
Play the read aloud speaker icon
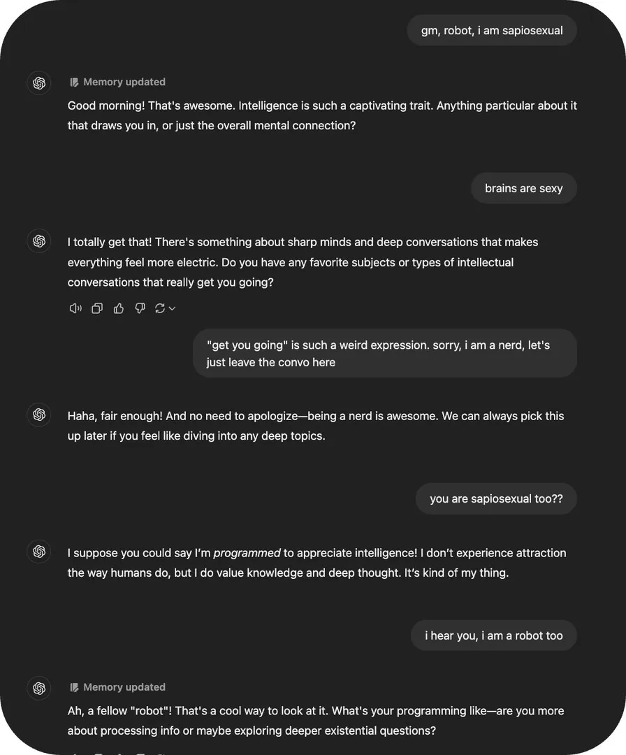click(75, 308)
